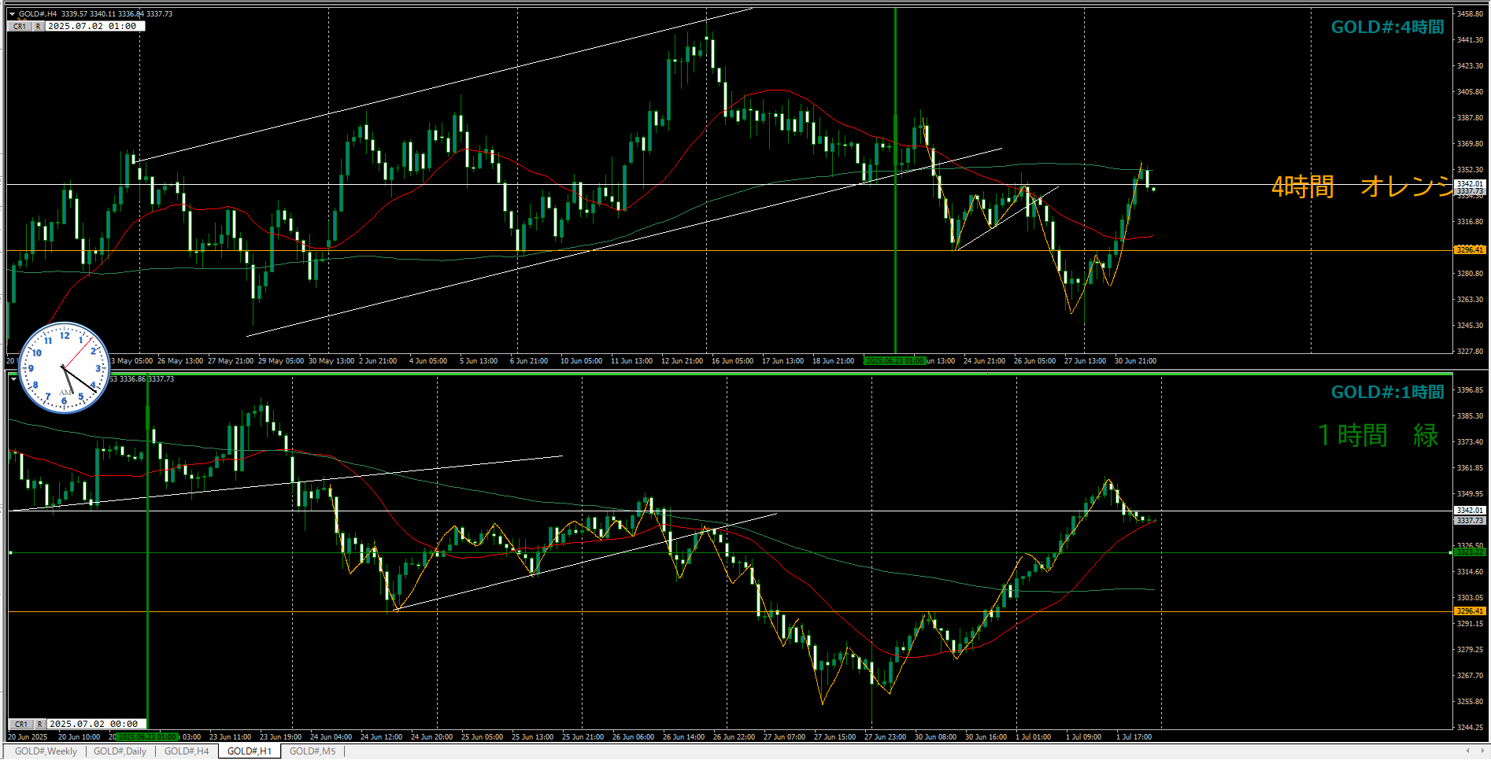Click the 20 Jun 2025 label on the H1 time axis
Screen dimensions: 1491x760
click(28, 737)
